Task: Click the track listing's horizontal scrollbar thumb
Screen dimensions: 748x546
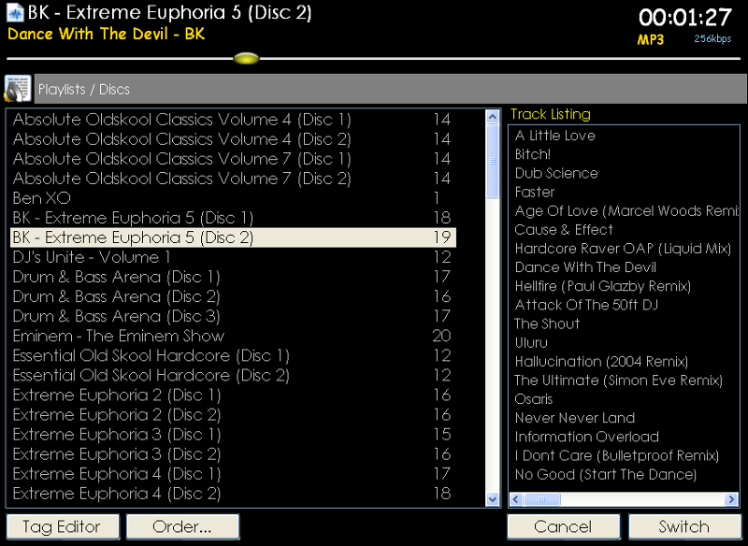Action: click(x=542, y=499)
